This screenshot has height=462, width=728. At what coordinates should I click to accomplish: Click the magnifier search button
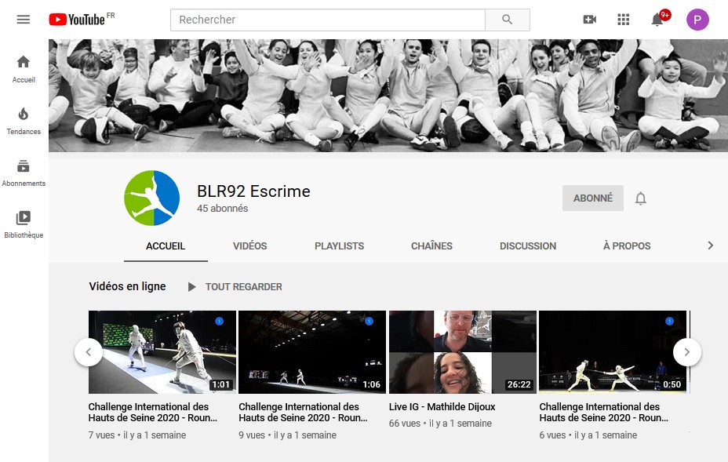508,20
